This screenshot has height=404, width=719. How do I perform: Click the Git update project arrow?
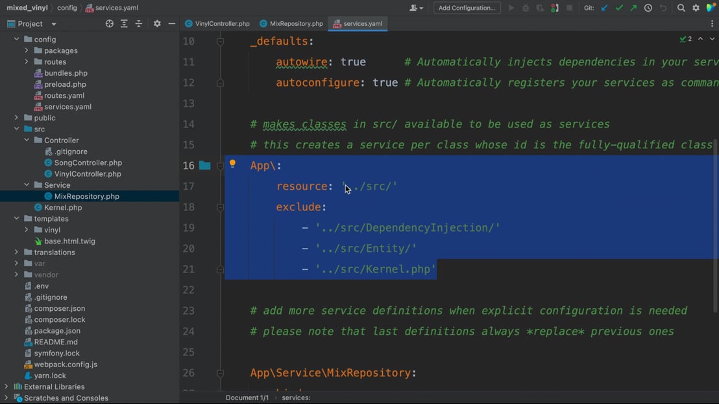click(604, 8)
